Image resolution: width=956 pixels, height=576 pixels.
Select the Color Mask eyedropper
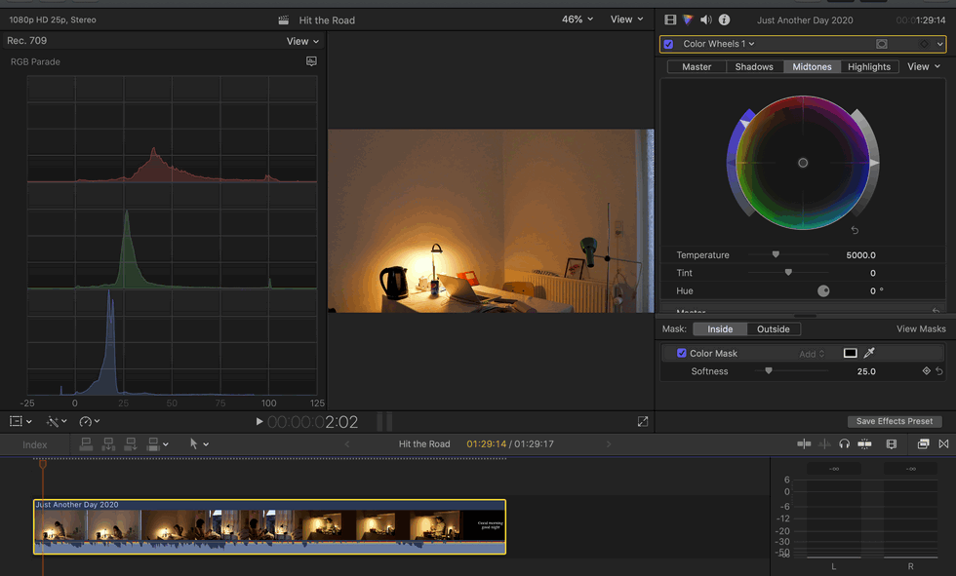869,353
